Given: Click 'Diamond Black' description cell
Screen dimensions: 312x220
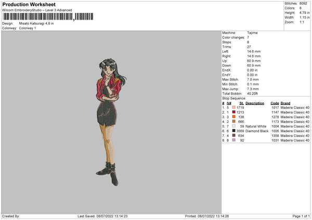Looking at the screenshot, I should coord(257,131).
